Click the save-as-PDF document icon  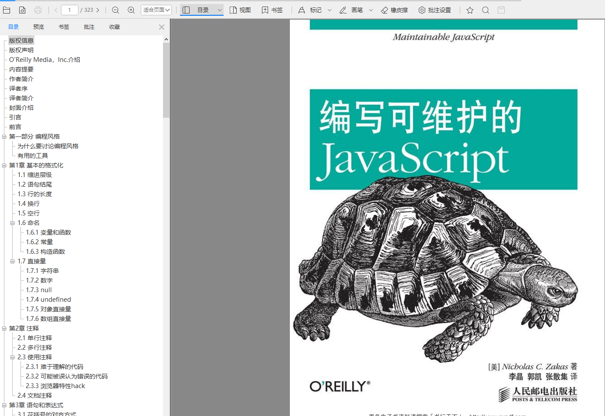click(x=22, y=10)
